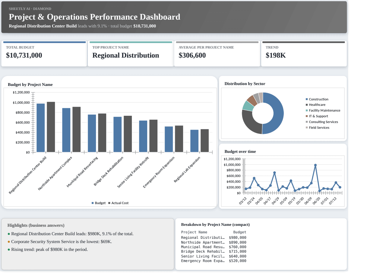Click the Budget column header in the breakdown table
The height and width of the screenshot is (278, 370).
pyautogui.click(x=240, y=232)
